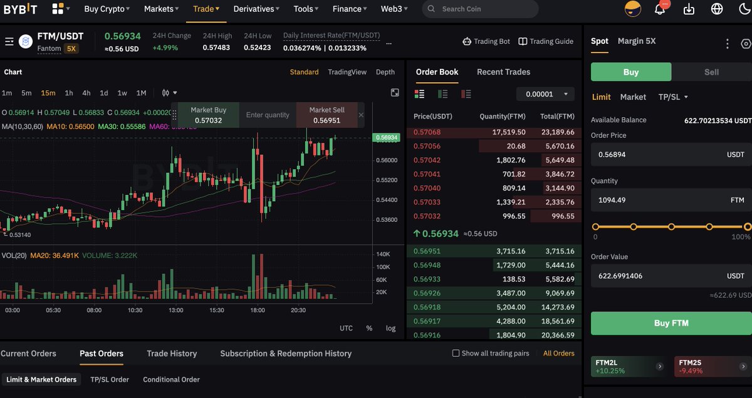Click the Market Sell 0.56951 button
This screenshot has height=398, width=752.
coord(326,115)
